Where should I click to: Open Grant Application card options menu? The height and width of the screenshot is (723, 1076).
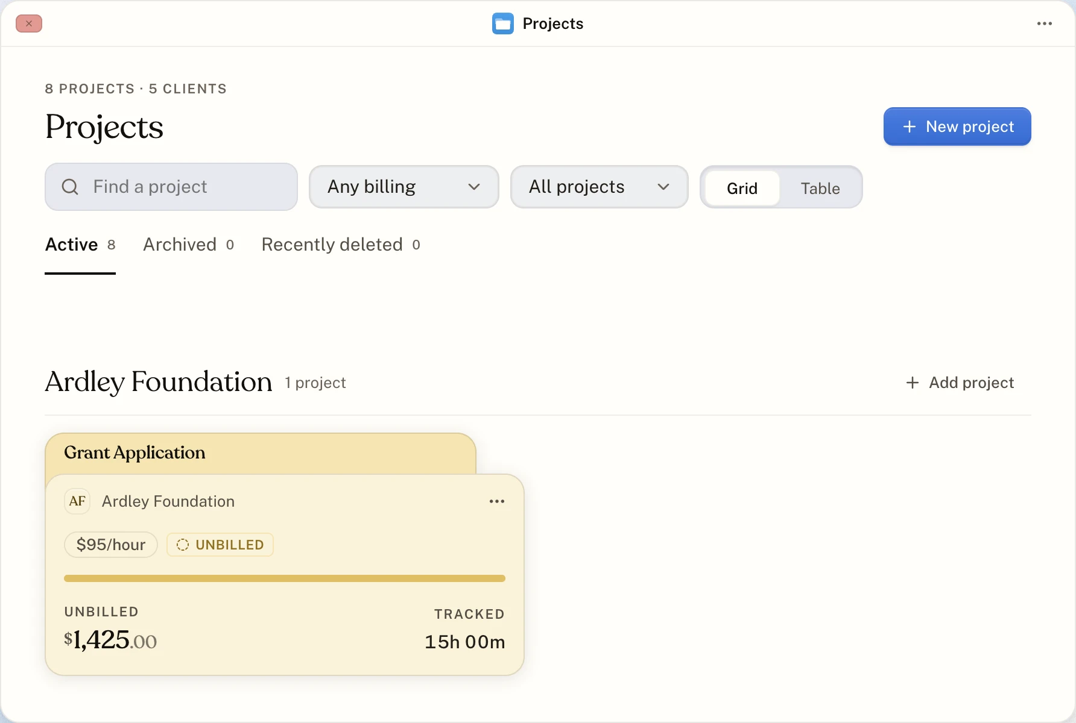coord(496,501)
